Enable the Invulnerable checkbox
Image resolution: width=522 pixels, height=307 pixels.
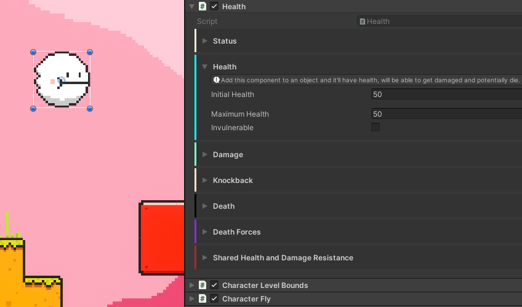pyautogui.click(x=375, y=127)
